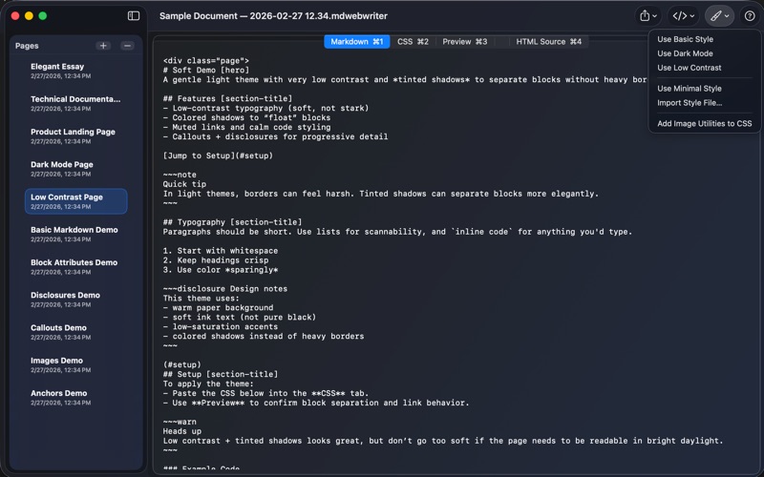The height and width of the screenshot is (477, 764).
Task: Click the '~~~note' line in editor
Action: click(x=180, y=175)
